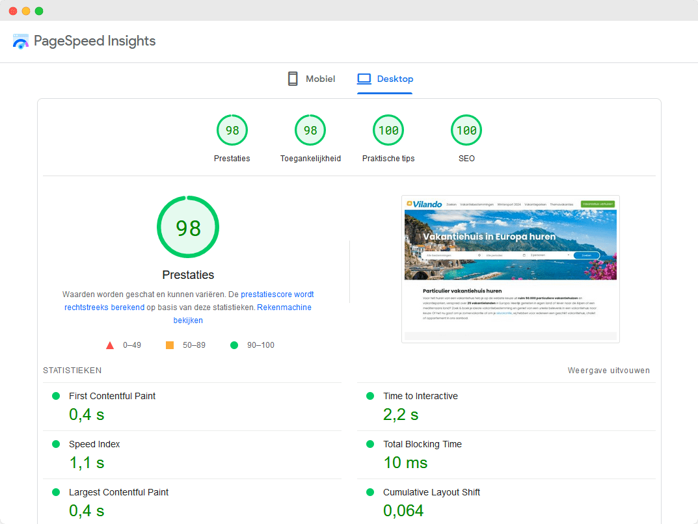Click the STATISTIEKEN section heading
The width and height of the screenshot is (698, 524).
click(x=72, y=371)
